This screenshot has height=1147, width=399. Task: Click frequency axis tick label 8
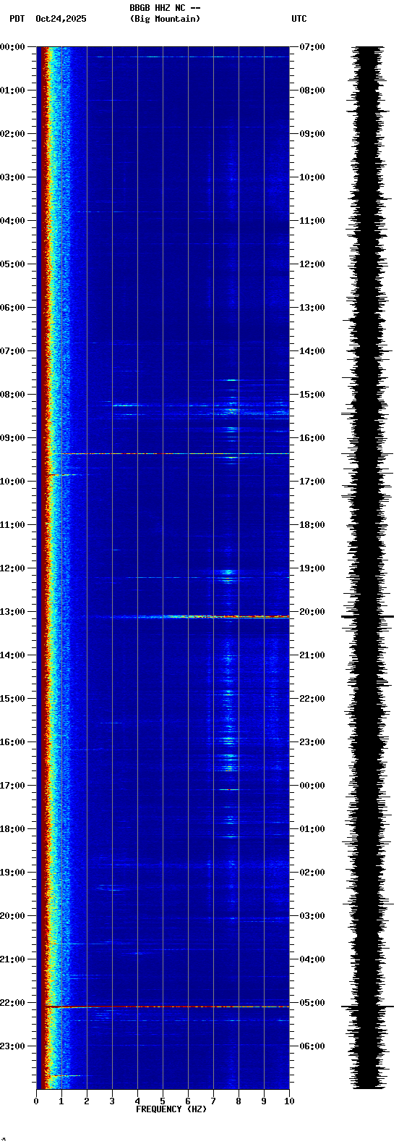click(x=239, y=1101)
